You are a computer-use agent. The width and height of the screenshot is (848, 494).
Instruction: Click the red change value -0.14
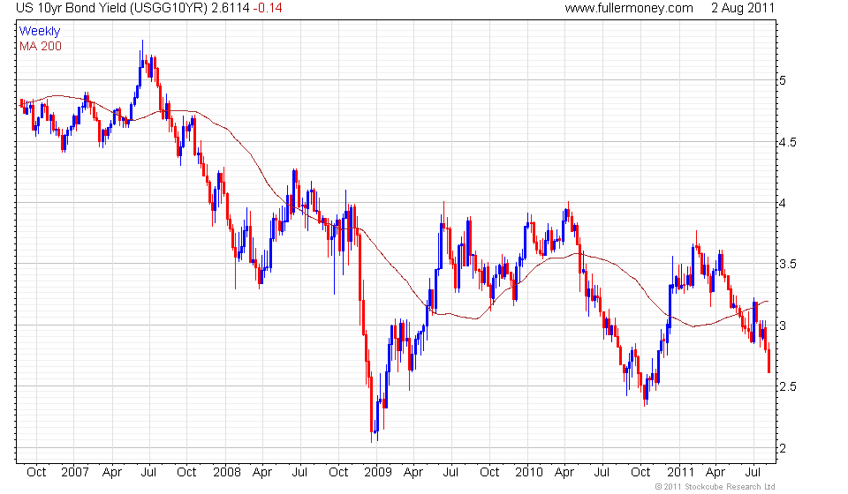click(x=268, y=8)
